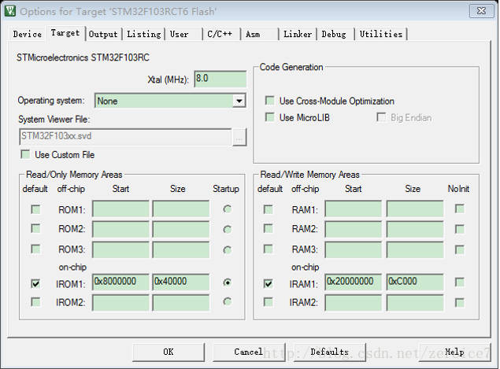Click the Keil uVision icon in title bar
Image resolution: width=500 pixels, height=369 pixels.
pos(10,11)
